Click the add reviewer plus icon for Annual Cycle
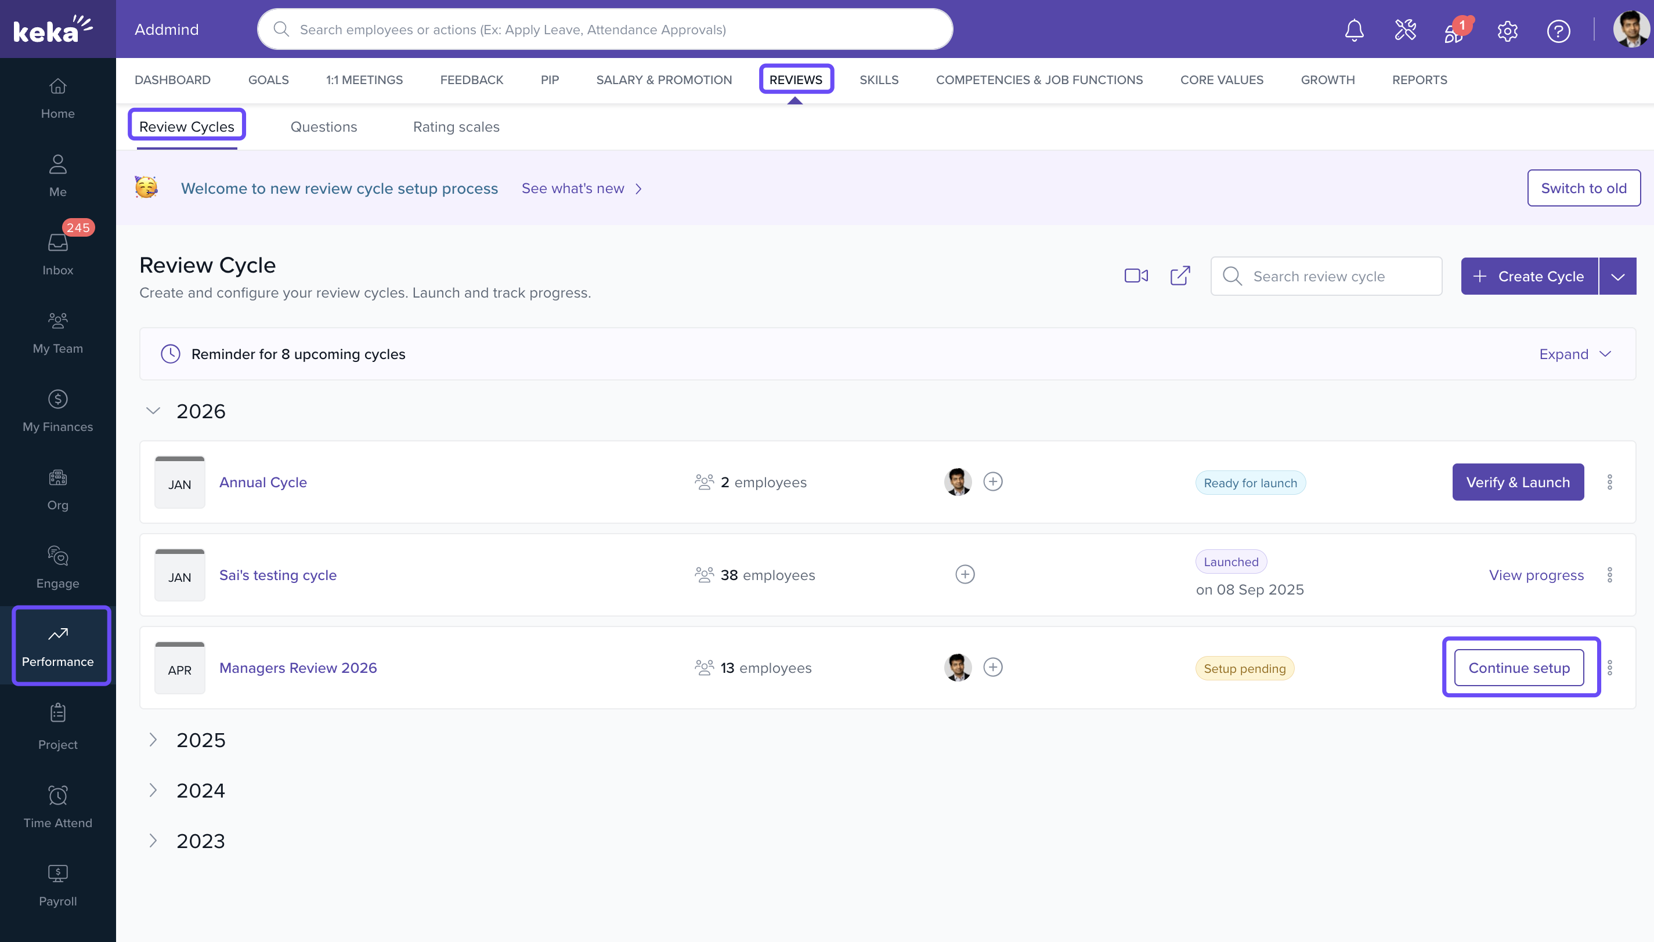The height and width of the screenshot is (942, 1654). (992, 482)
